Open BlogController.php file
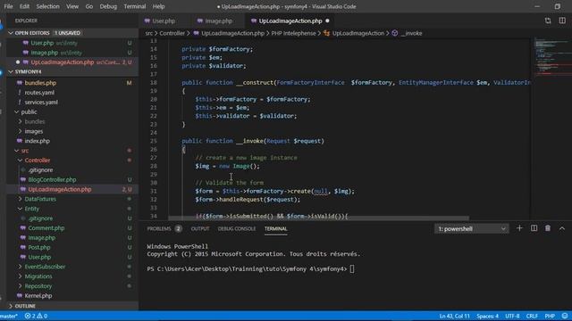The width and height of the screenshot is (572, 321). tap(52, 180)
